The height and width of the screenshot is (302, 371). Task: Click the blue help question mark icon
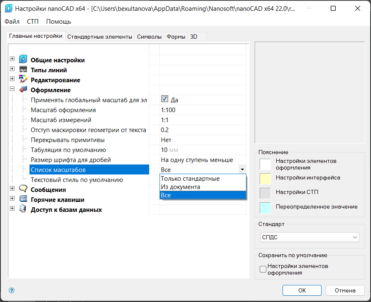pos(12,290)
